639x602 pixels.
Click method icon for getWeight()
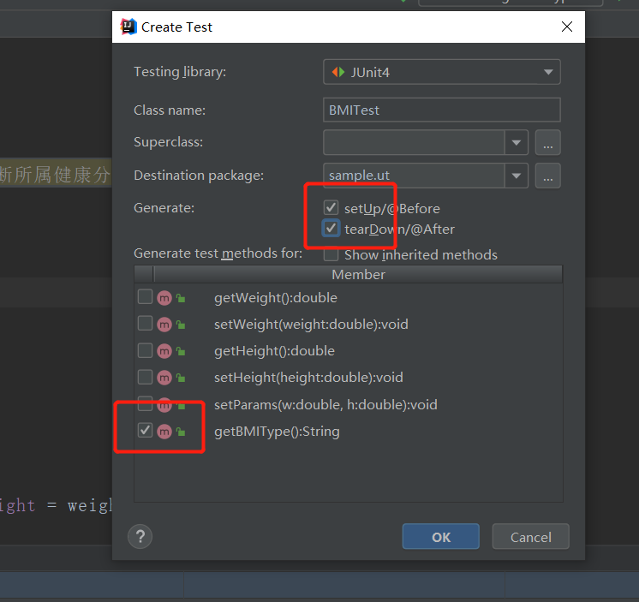tap(164, 298)
